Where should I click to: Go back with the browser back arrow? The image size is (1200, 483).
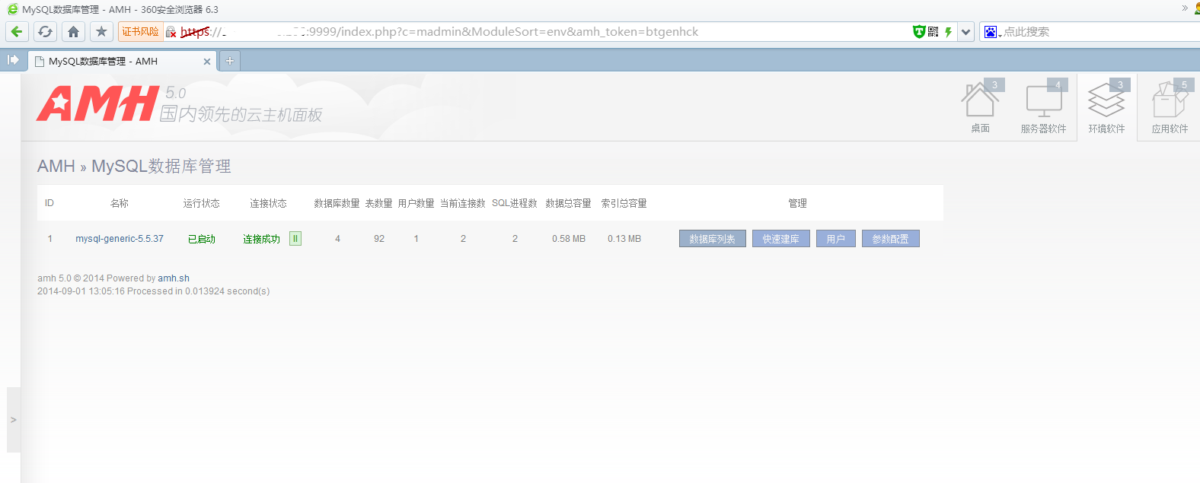coord(17,32)
